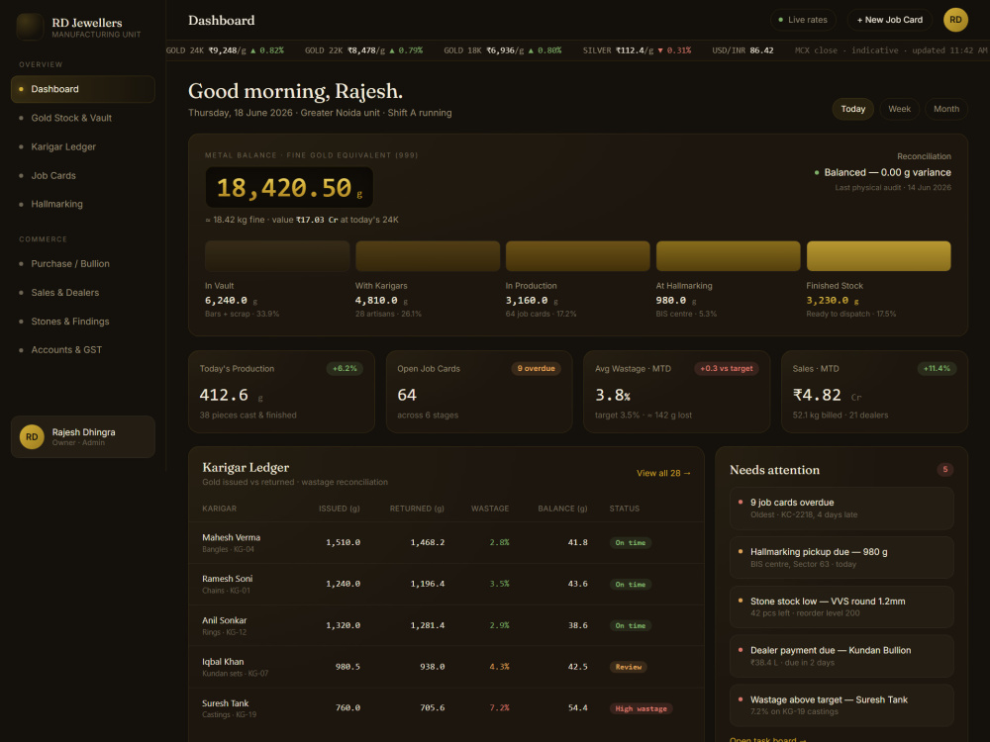The height and width of the screenshot is (742, 990).
Task: Click the Needs attention count badge
Action: [x=944, y=469]
